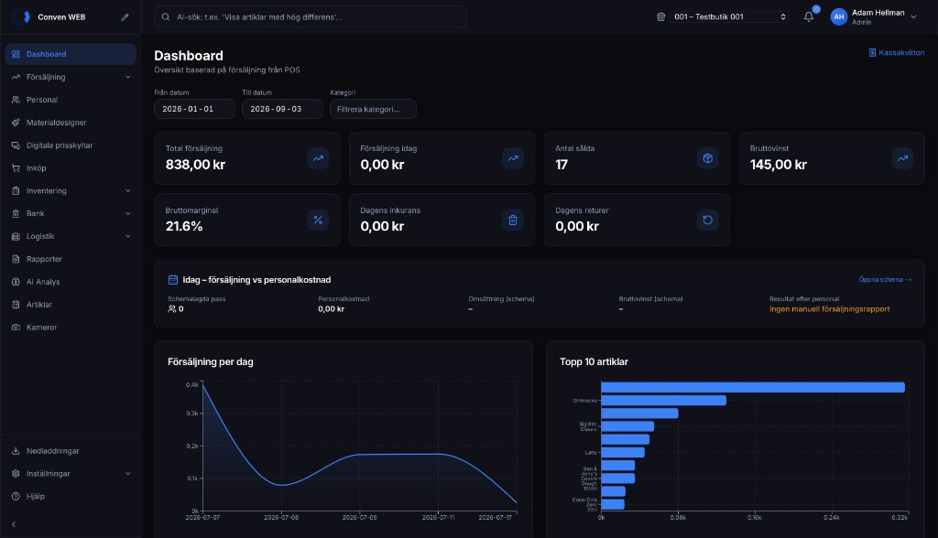Go to Dashboard in the sidebar

71,54
